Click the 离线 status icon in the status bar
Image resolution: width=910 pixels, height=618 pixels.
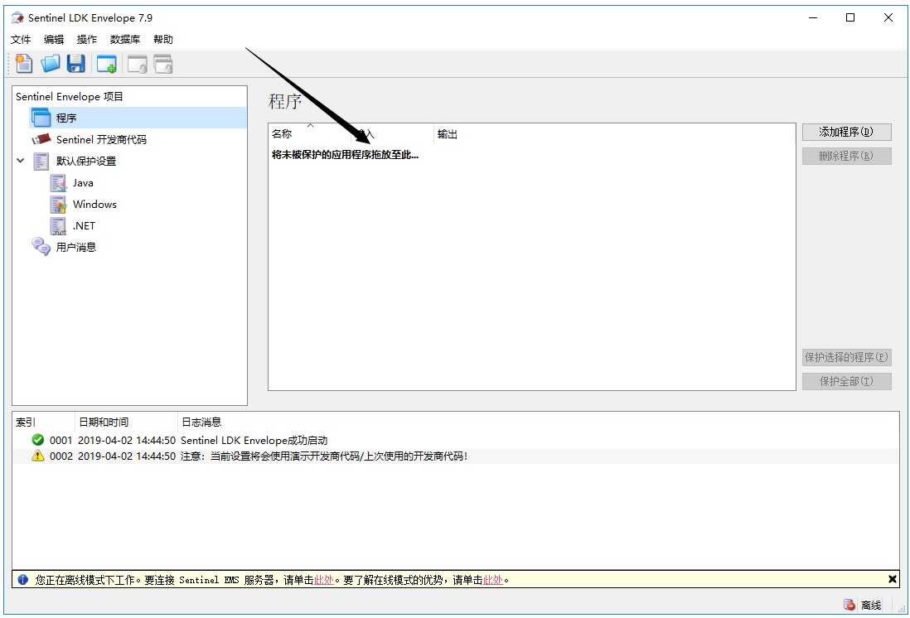click(x=849, y=605)
